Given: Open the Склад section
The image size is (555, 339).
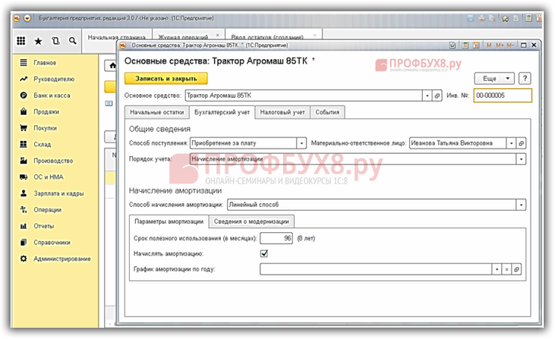Looking at the screenshot, I should tap(42, 144).
